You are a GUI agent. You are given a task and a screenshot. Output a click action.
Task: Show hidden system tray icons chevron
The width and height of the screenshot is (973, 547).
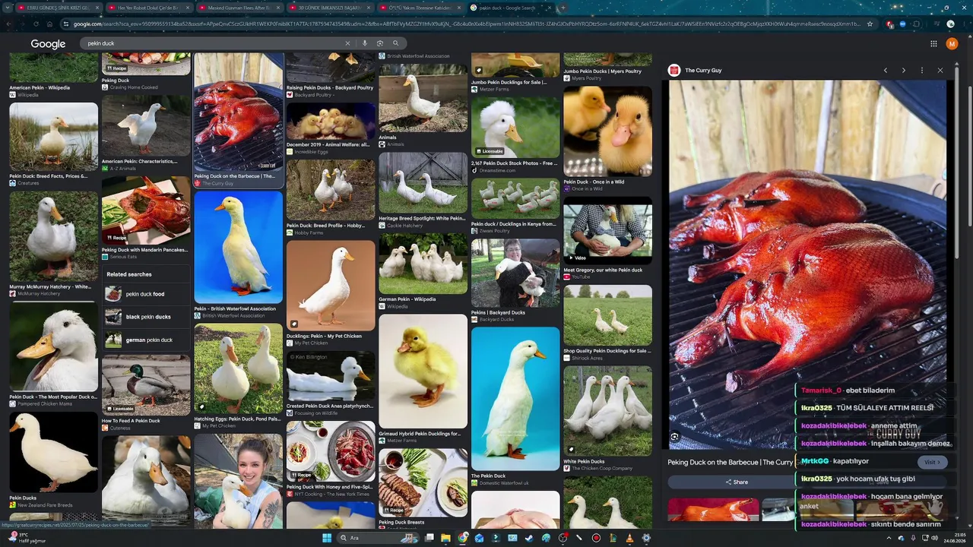point(889,538)
